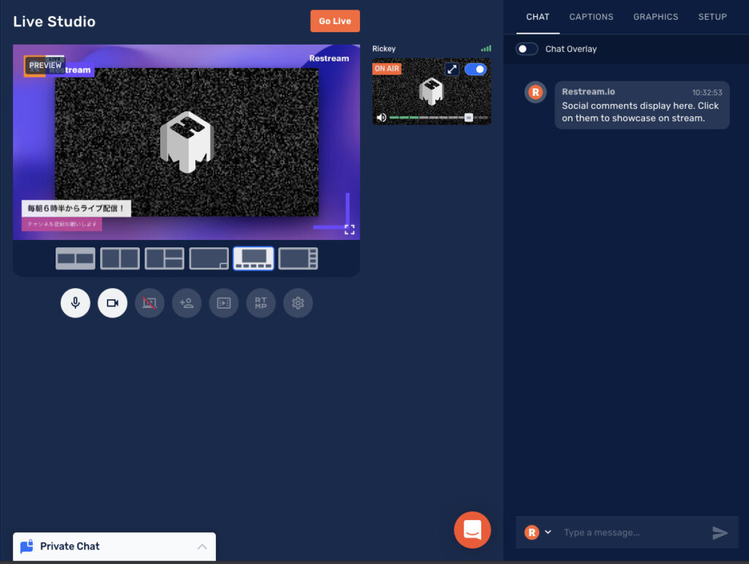The image size is (749, 564).
Task: Select the two equal columns layout
Action: [x=120, y=258]
